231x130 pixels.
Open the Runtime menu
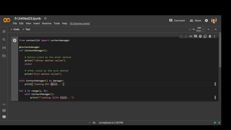[47, 23]
